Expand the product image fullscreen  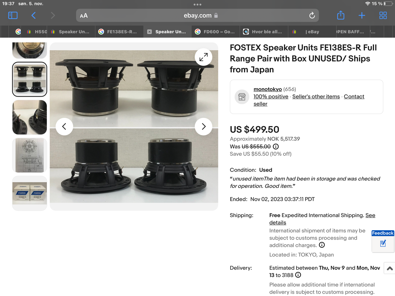click(x=204, y=57)
